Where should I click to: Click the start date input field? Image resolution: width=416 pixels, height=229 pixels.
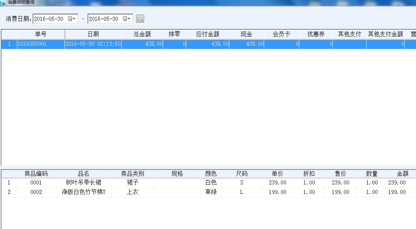pos(49,19)
